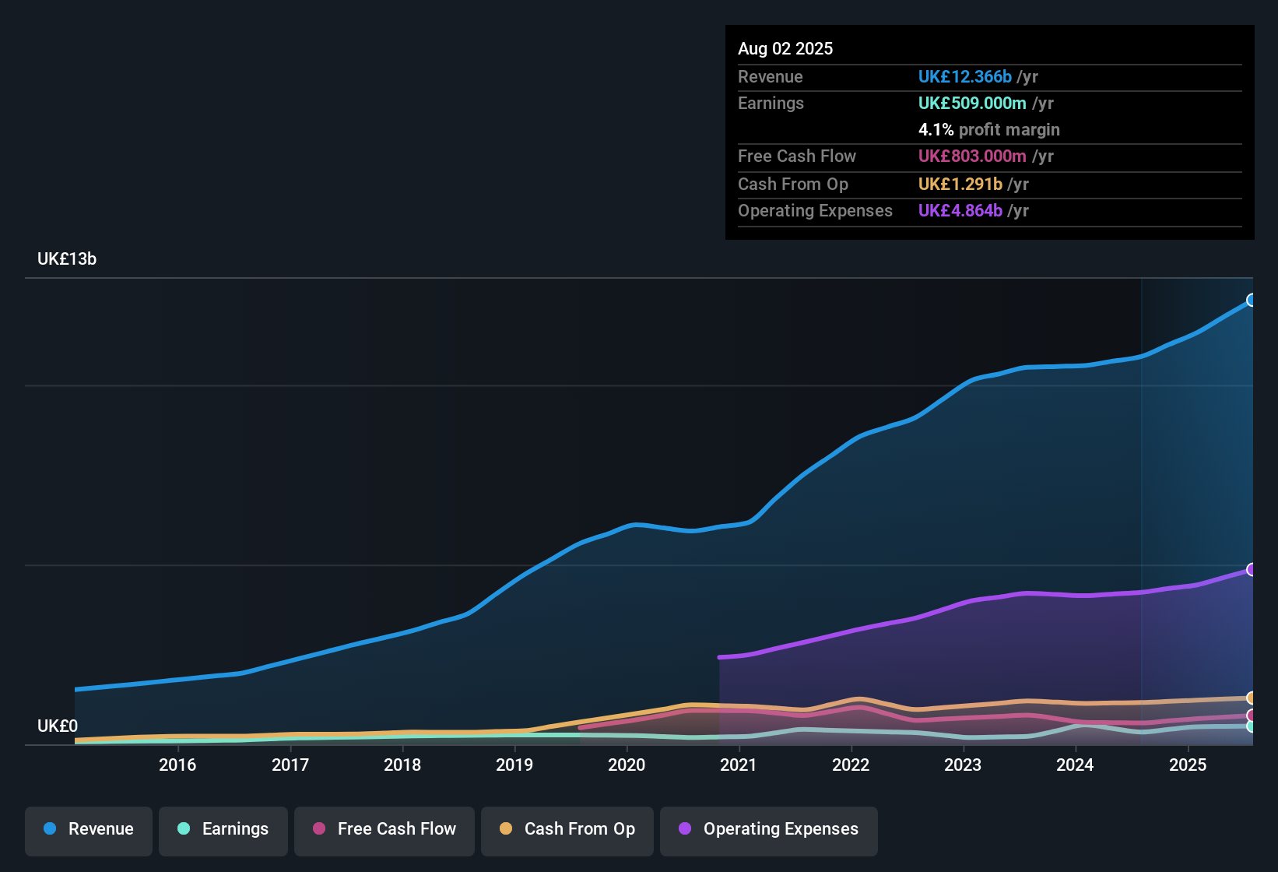This screenshot has width=1278, height=872.
Task: Select the 2025 label on the time axis
Action: click(1188, 765)
